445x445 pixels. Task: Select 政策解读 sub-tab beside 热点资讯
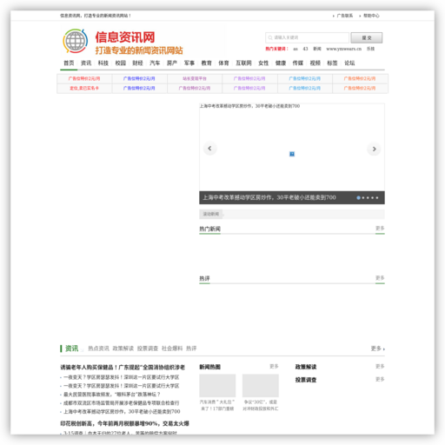pos(123,349)
